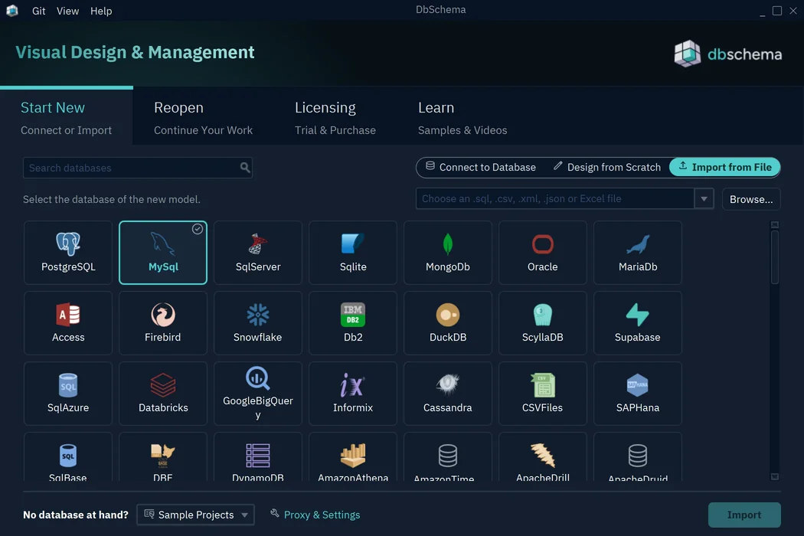This screenshot has height=536, width=804.
Task: Pick the Access database tile
Action: pos(68,323)
